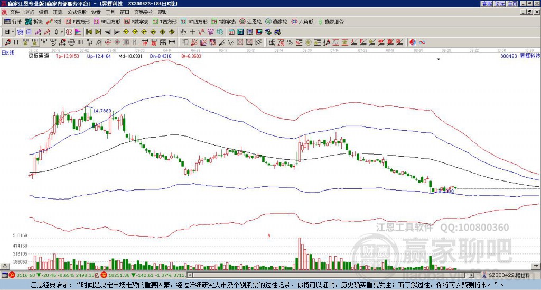This screenshot has width=541, height=290.
Task: Open the T四方形 tool
Action: coord(165,21)
